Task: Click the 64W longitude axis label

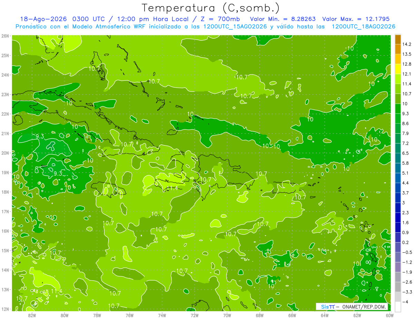Action: pyautogui.click(x=325, y=315)
